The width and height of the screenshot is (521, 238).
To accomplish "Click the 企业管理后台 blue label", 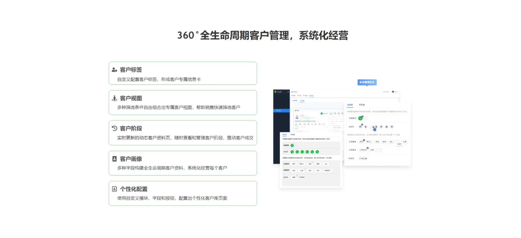I will point(367,82).
